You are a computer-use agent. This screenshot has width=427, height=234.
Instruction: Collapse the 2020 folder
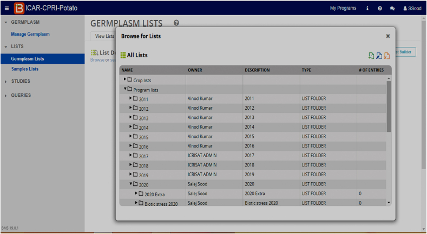[x=130, y=184]
